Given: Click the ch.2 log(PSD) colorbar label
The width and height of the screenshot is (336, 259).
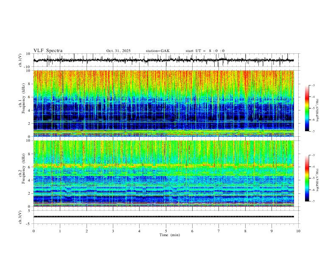Looking at the screenshot, I should 318,180.
